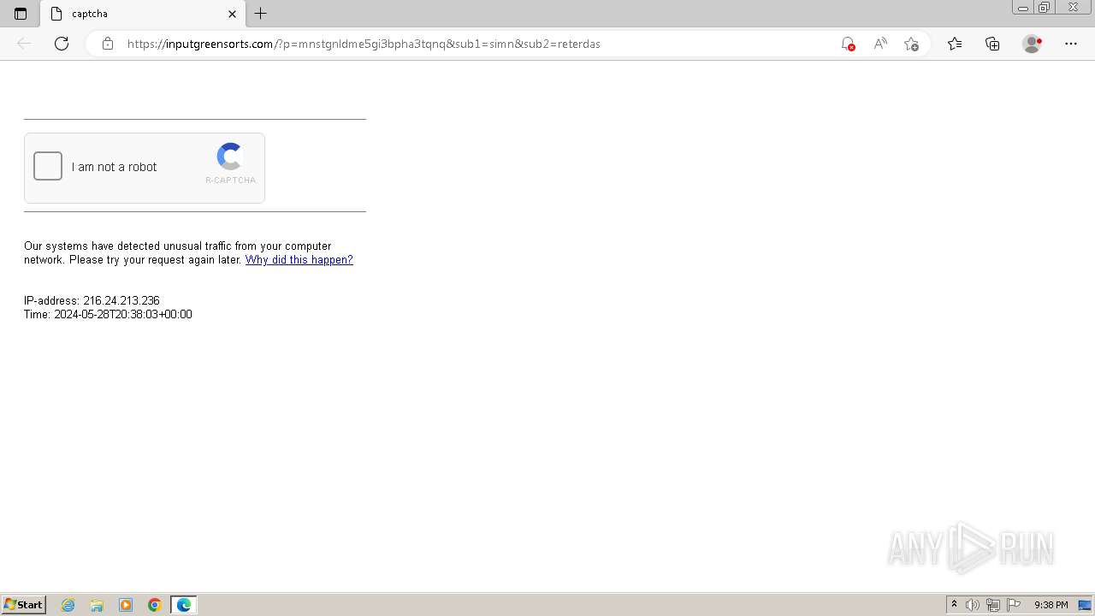Click the R-CAPTCHA logo
The height and width of the screenshot is (616, 1095).
pyautogui.click(x=230, y=157)
